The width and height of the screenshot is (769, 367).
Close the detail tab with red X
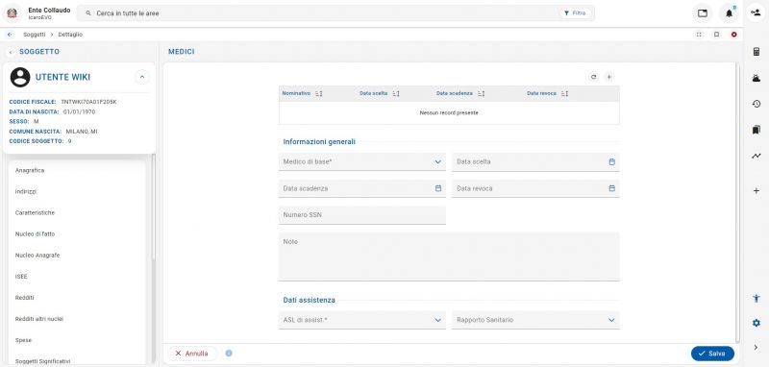733,35
